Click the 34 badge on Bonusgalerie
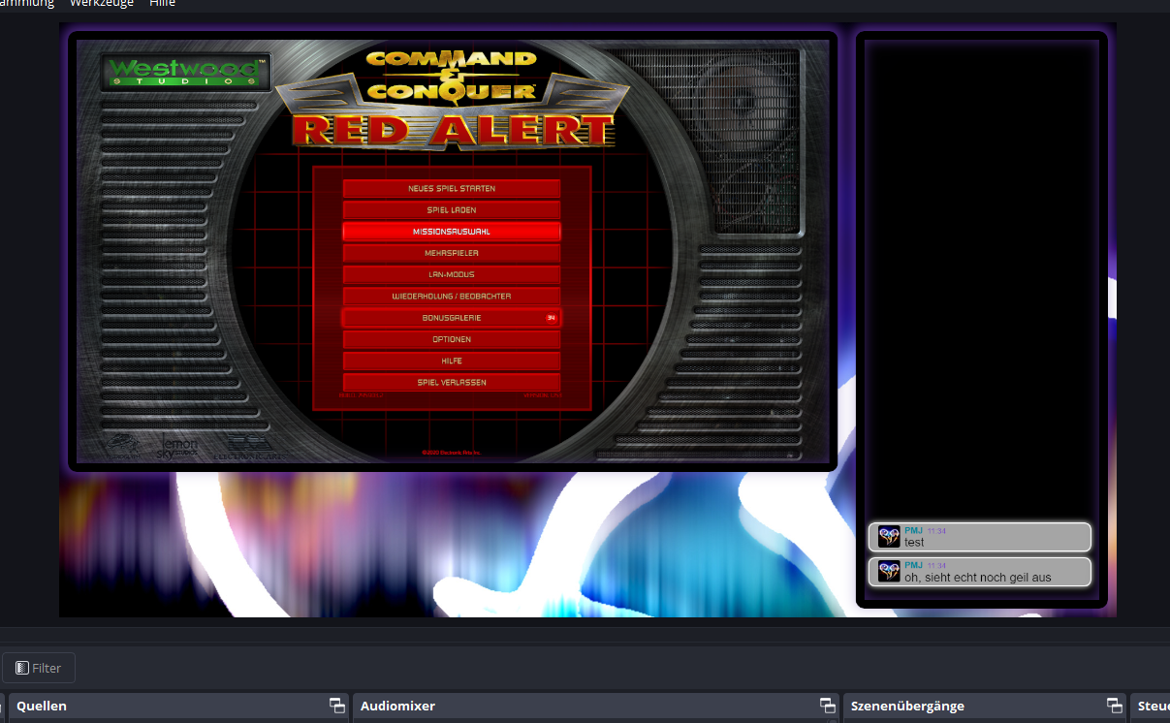Viewport: 1170px width, 723px height. pyautogui.click(x=551, y=318)
